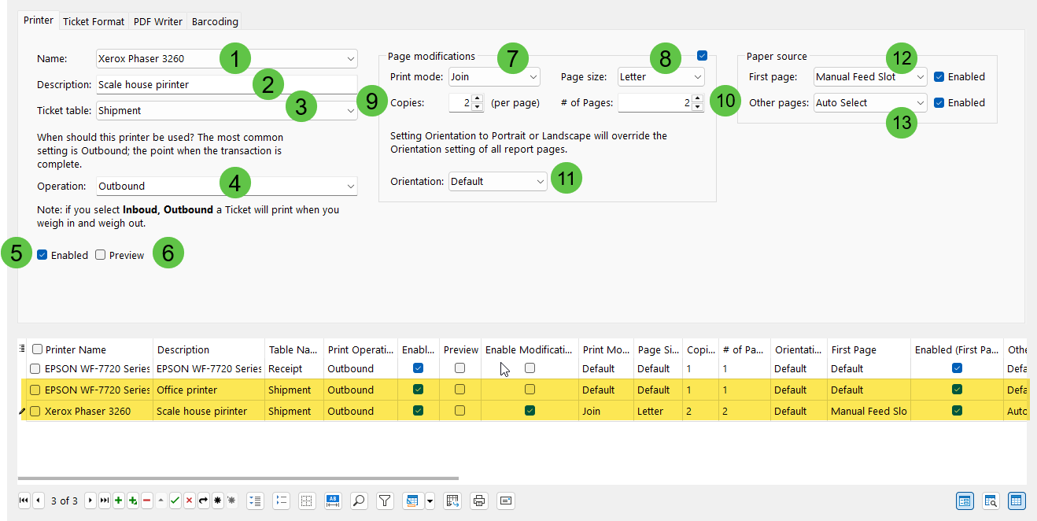Click the red X cancel edit icon
The height and width of the screenshot is (521, 1037).
click(x=189, y=501)
